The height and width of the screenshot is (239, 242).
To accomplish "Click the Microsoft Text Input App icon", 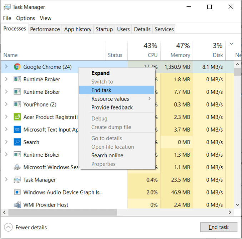I will click(x=17, y=129).
